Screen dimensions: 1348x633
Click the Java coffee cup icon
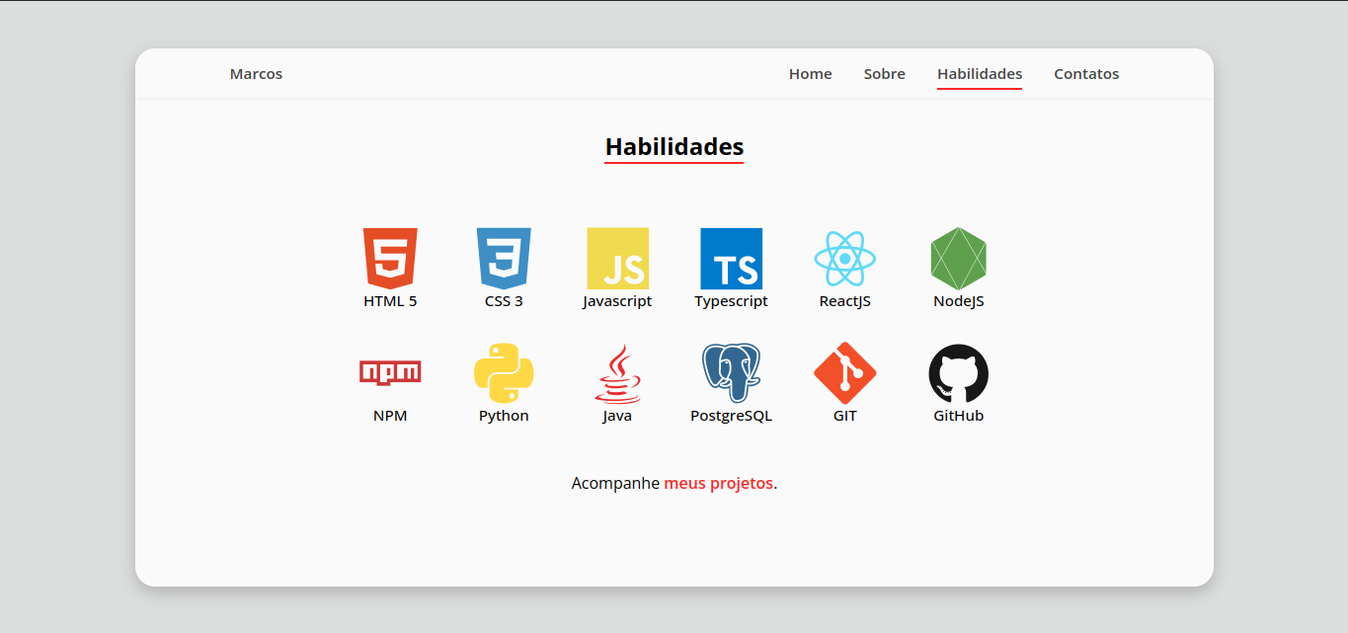tap(617, 373)
